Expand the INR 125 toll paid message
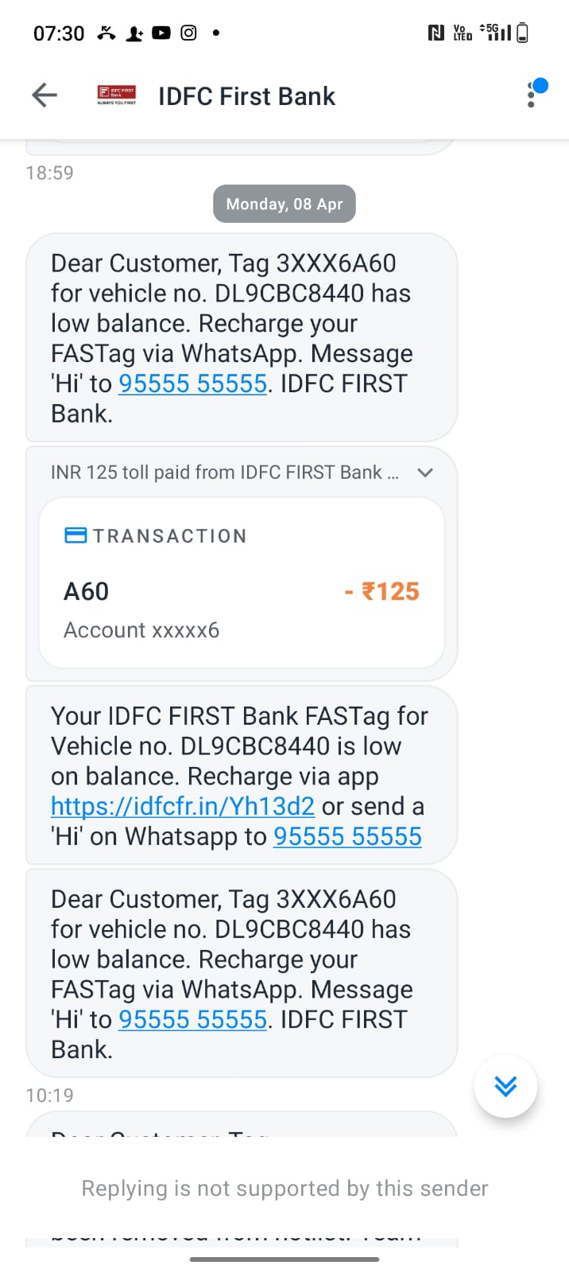569x1273 pixels. pyautogui.click(x=425, y=473)
